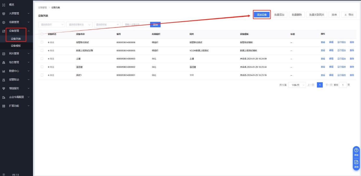Check the box for the 土壤 device row
Viewport: 361px width, 176px height.
42,59
